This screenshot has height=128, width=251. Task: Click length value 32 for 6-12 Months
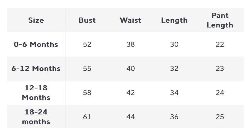(174, 69)
